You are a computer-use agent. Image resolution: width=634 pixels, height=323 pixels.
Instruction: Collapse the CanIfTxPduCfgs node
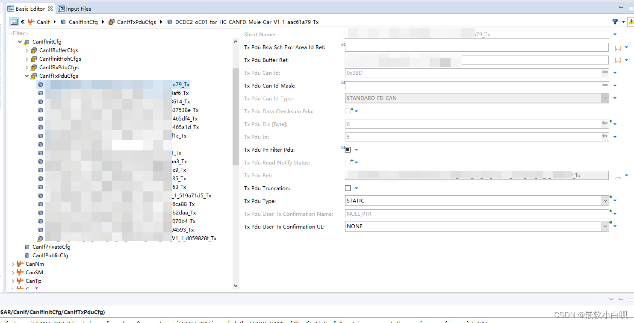pyautogui.click(x=27, y=76)
